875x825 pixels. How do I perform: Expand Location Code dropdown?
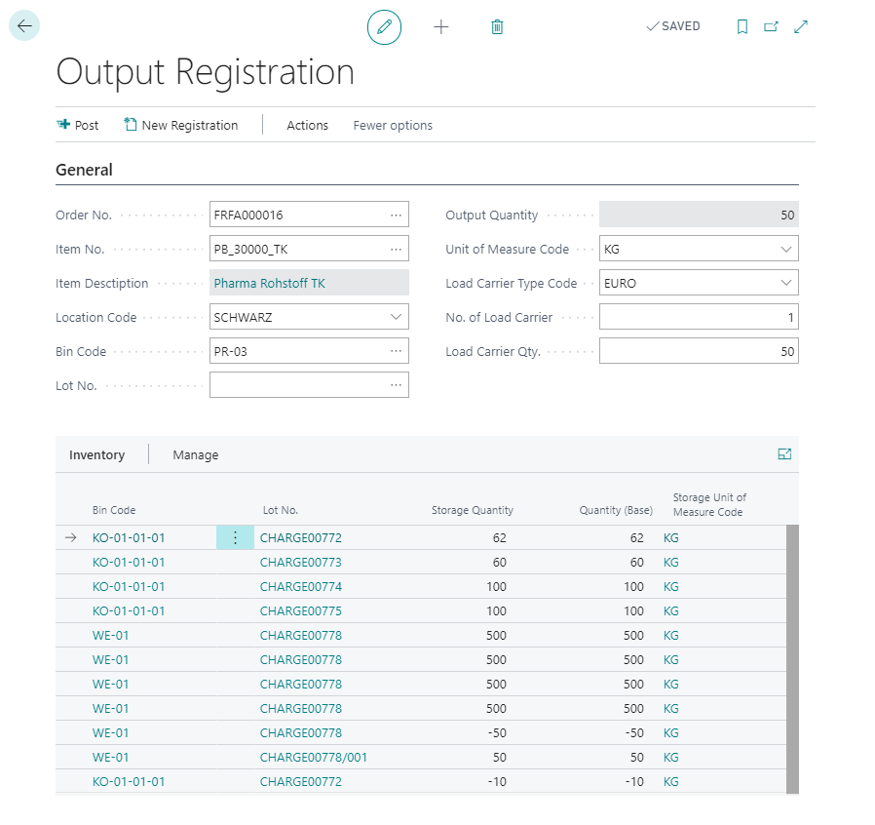point(397,317)
